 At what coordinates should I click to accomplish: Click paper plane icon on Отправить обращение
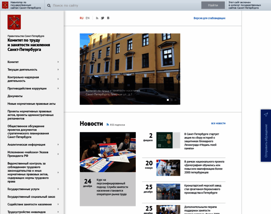click(266, 114)
